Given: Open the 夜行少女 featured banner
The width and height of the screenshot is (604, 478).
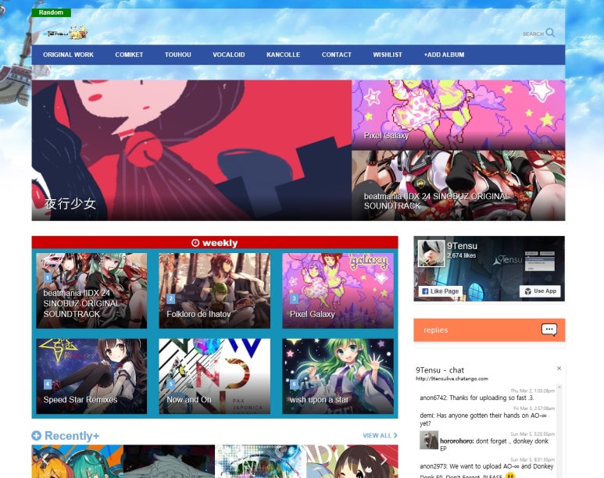Looking at the screenshot, I should click(191, 150).
